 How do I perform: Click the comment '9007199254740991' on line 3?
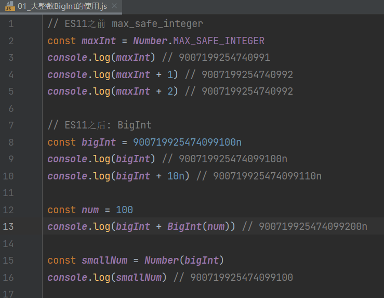click(x=224, y=58)
